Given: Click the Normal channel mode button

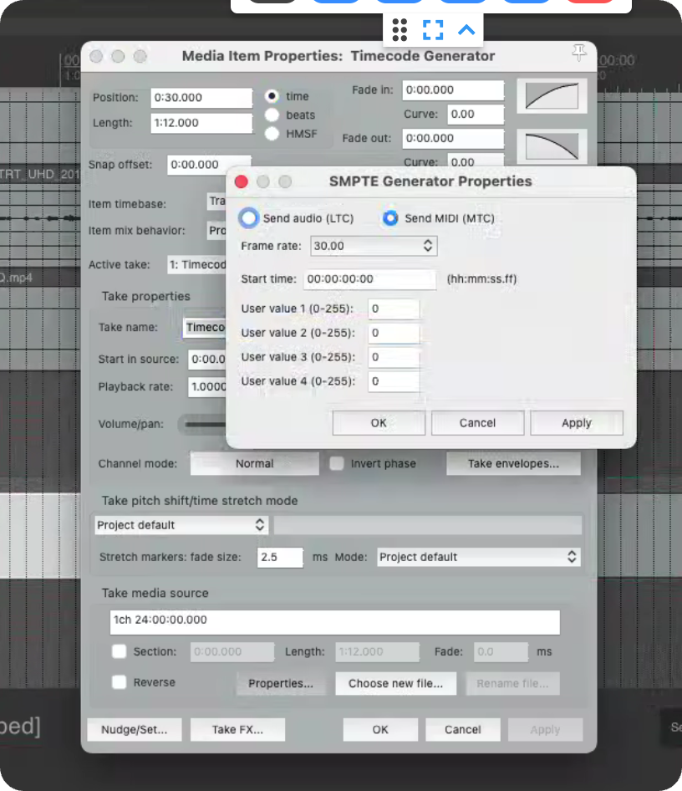Looking at the screenshot, I should pyautogui.click(x=255, y=463).
